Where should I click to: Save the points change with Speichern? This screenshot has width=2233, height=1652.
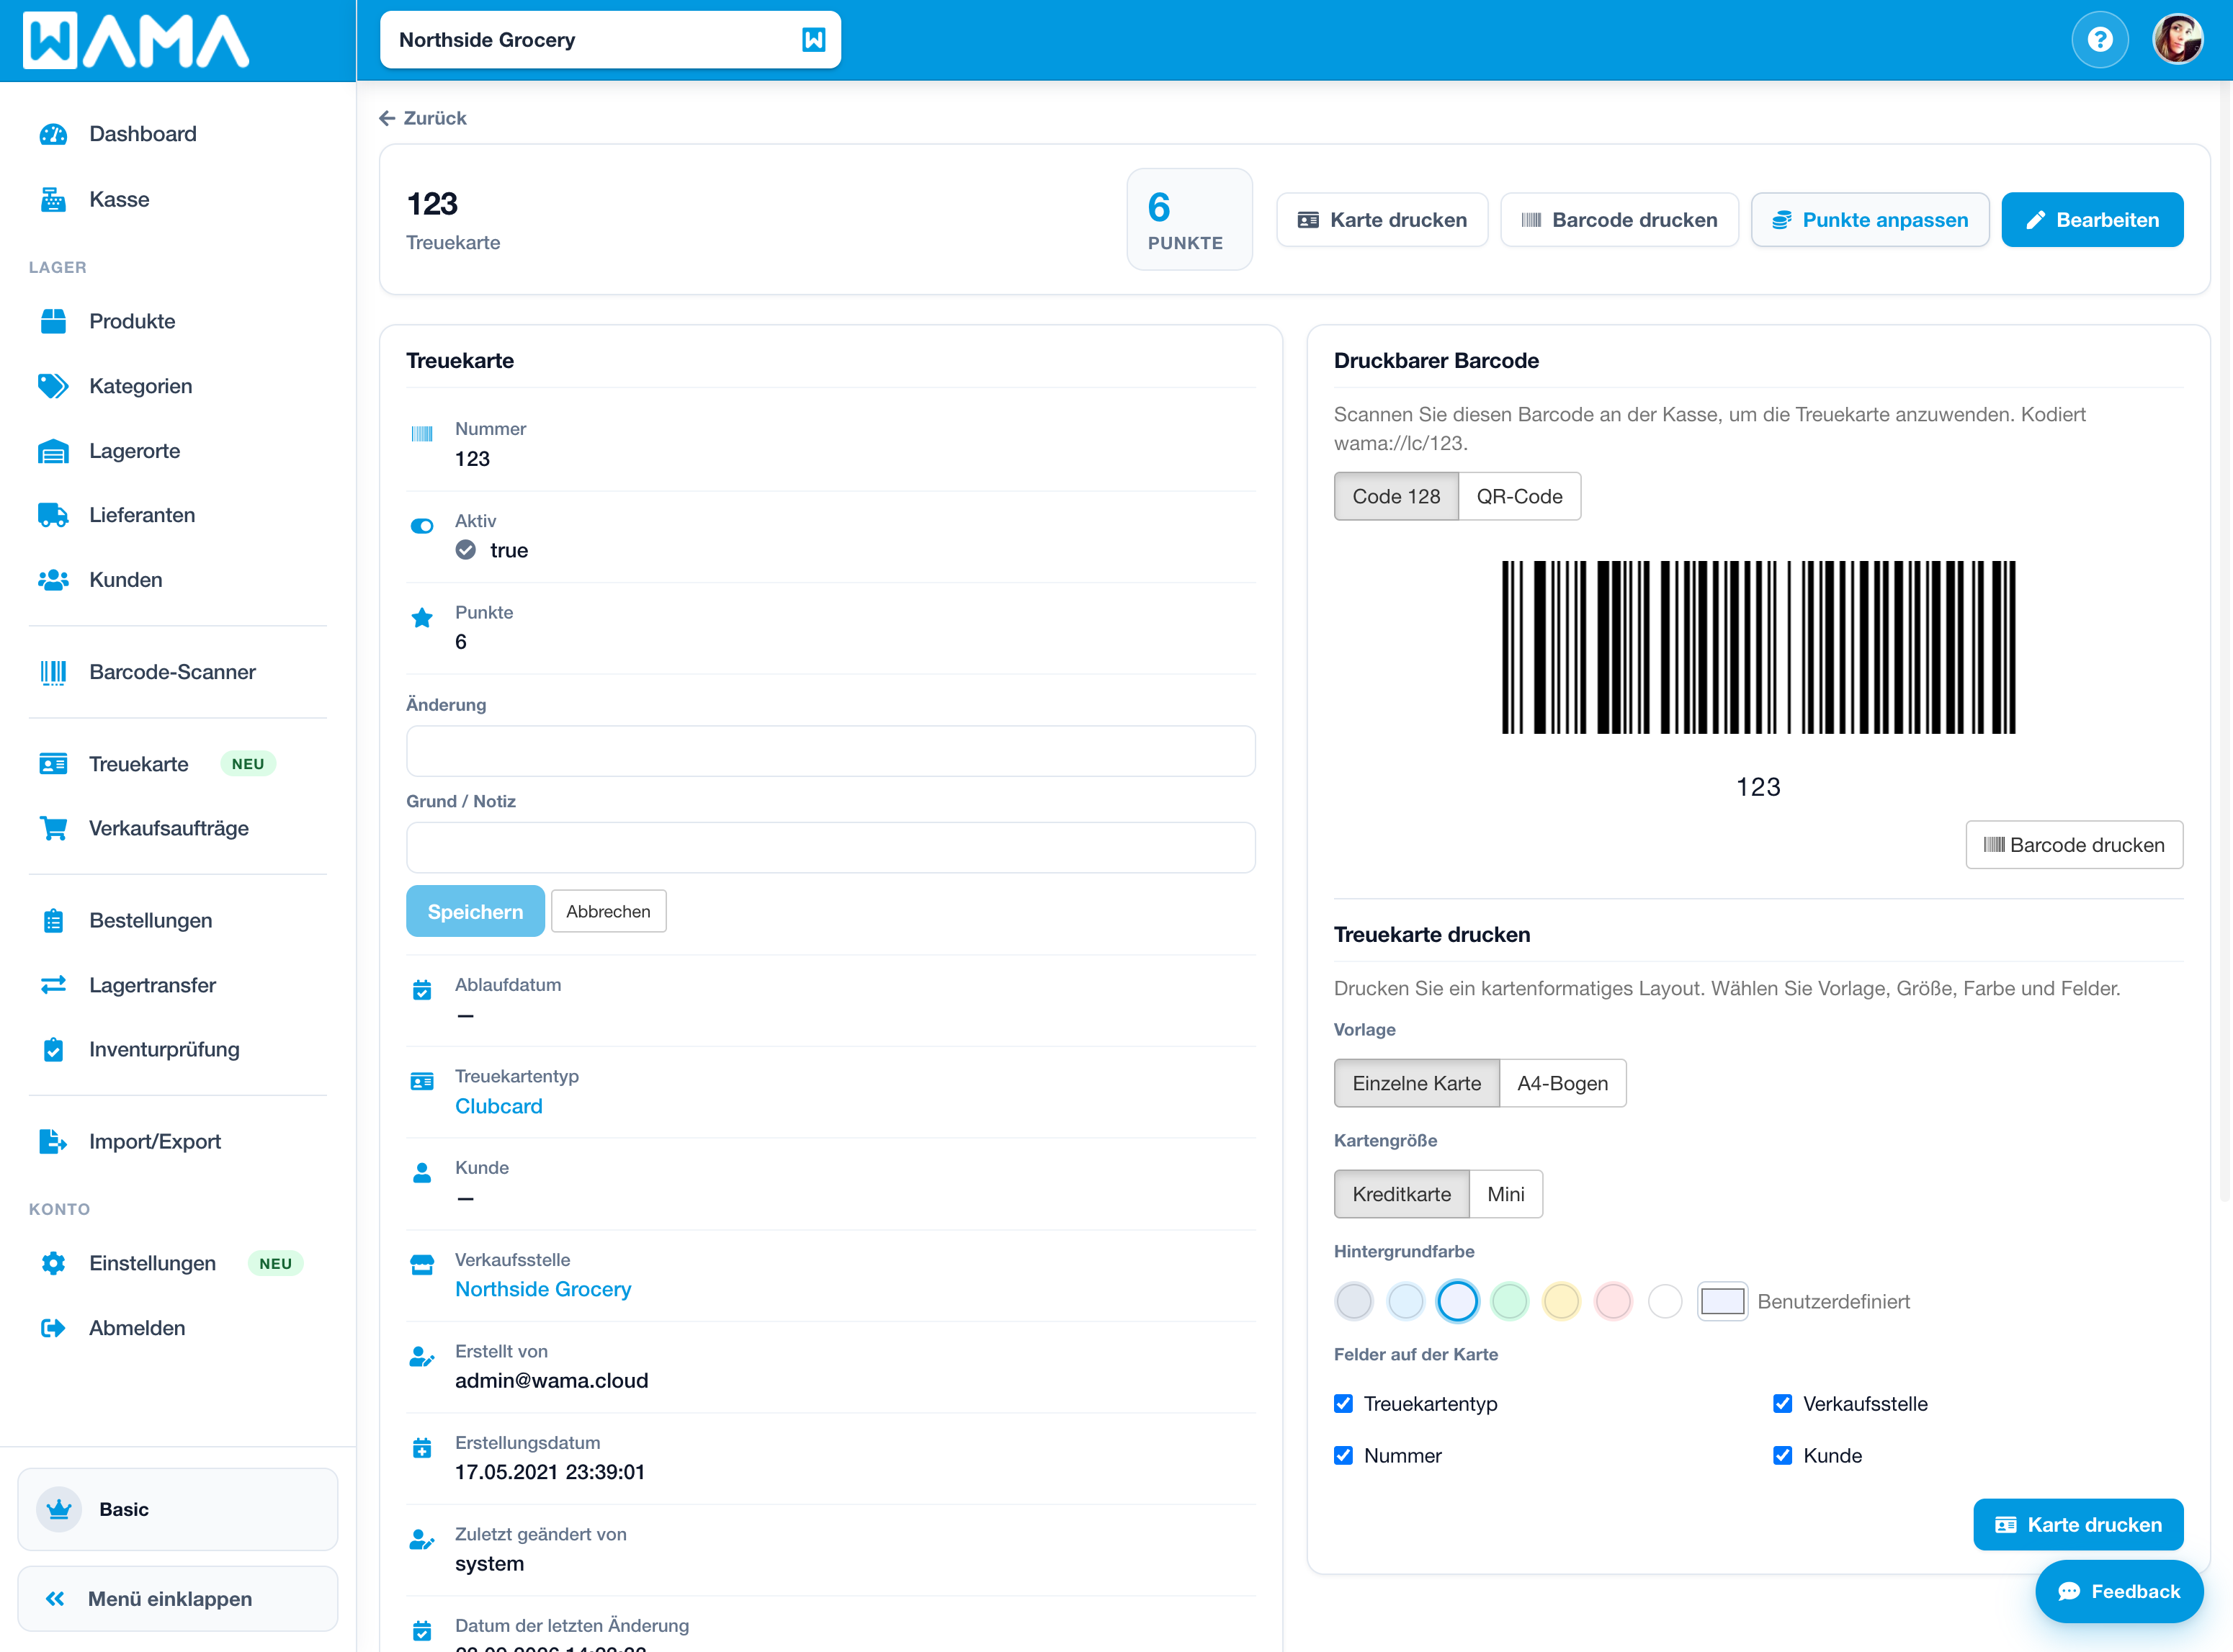tap(475, 911)
